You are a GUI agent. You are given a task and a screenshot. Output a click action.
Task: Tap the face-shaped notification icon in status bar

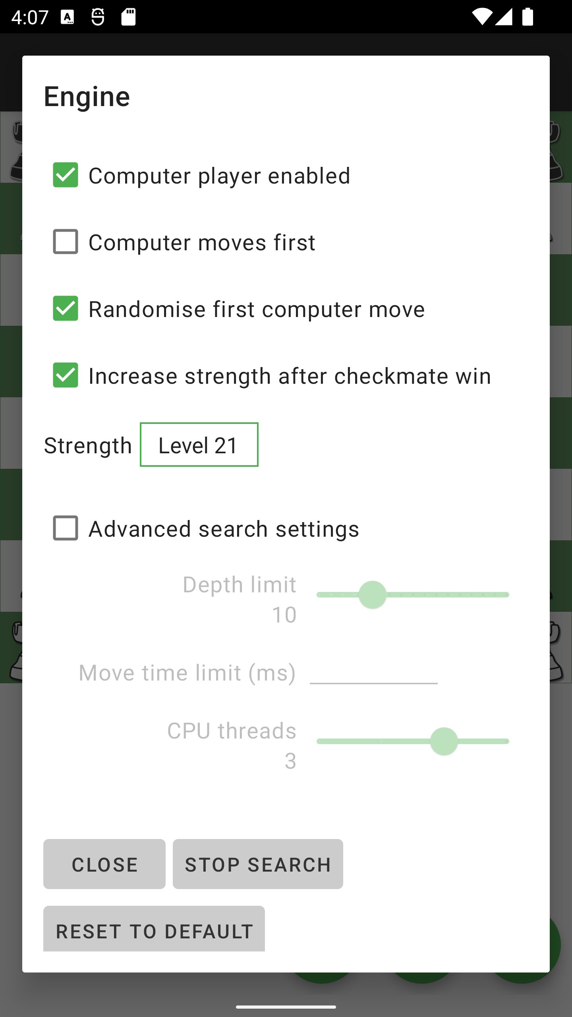[x=98, y=17]
